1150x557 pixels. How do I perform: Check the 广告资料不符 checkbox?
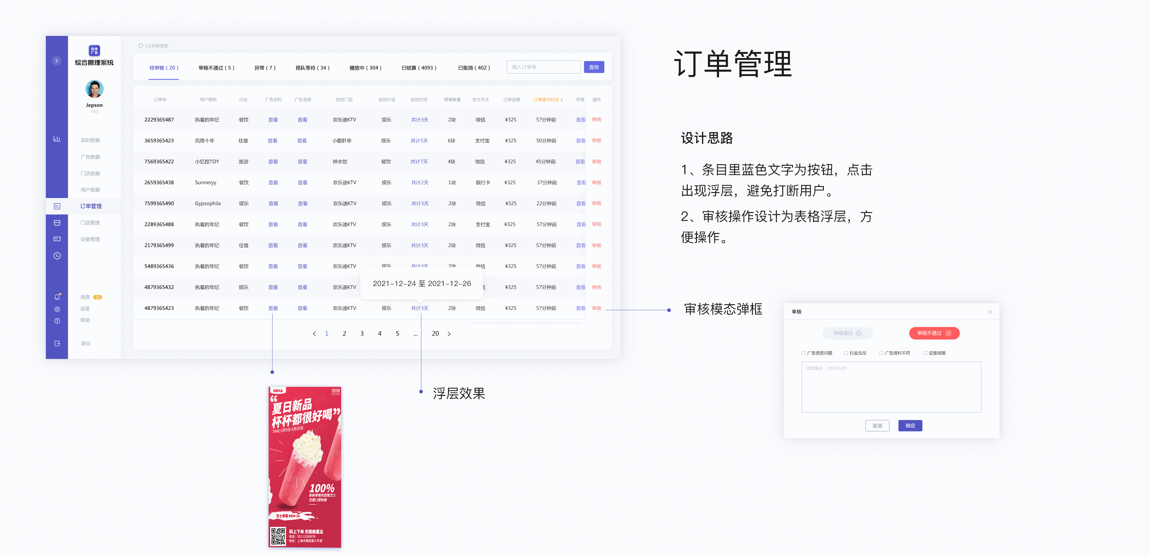pos(881,353)
